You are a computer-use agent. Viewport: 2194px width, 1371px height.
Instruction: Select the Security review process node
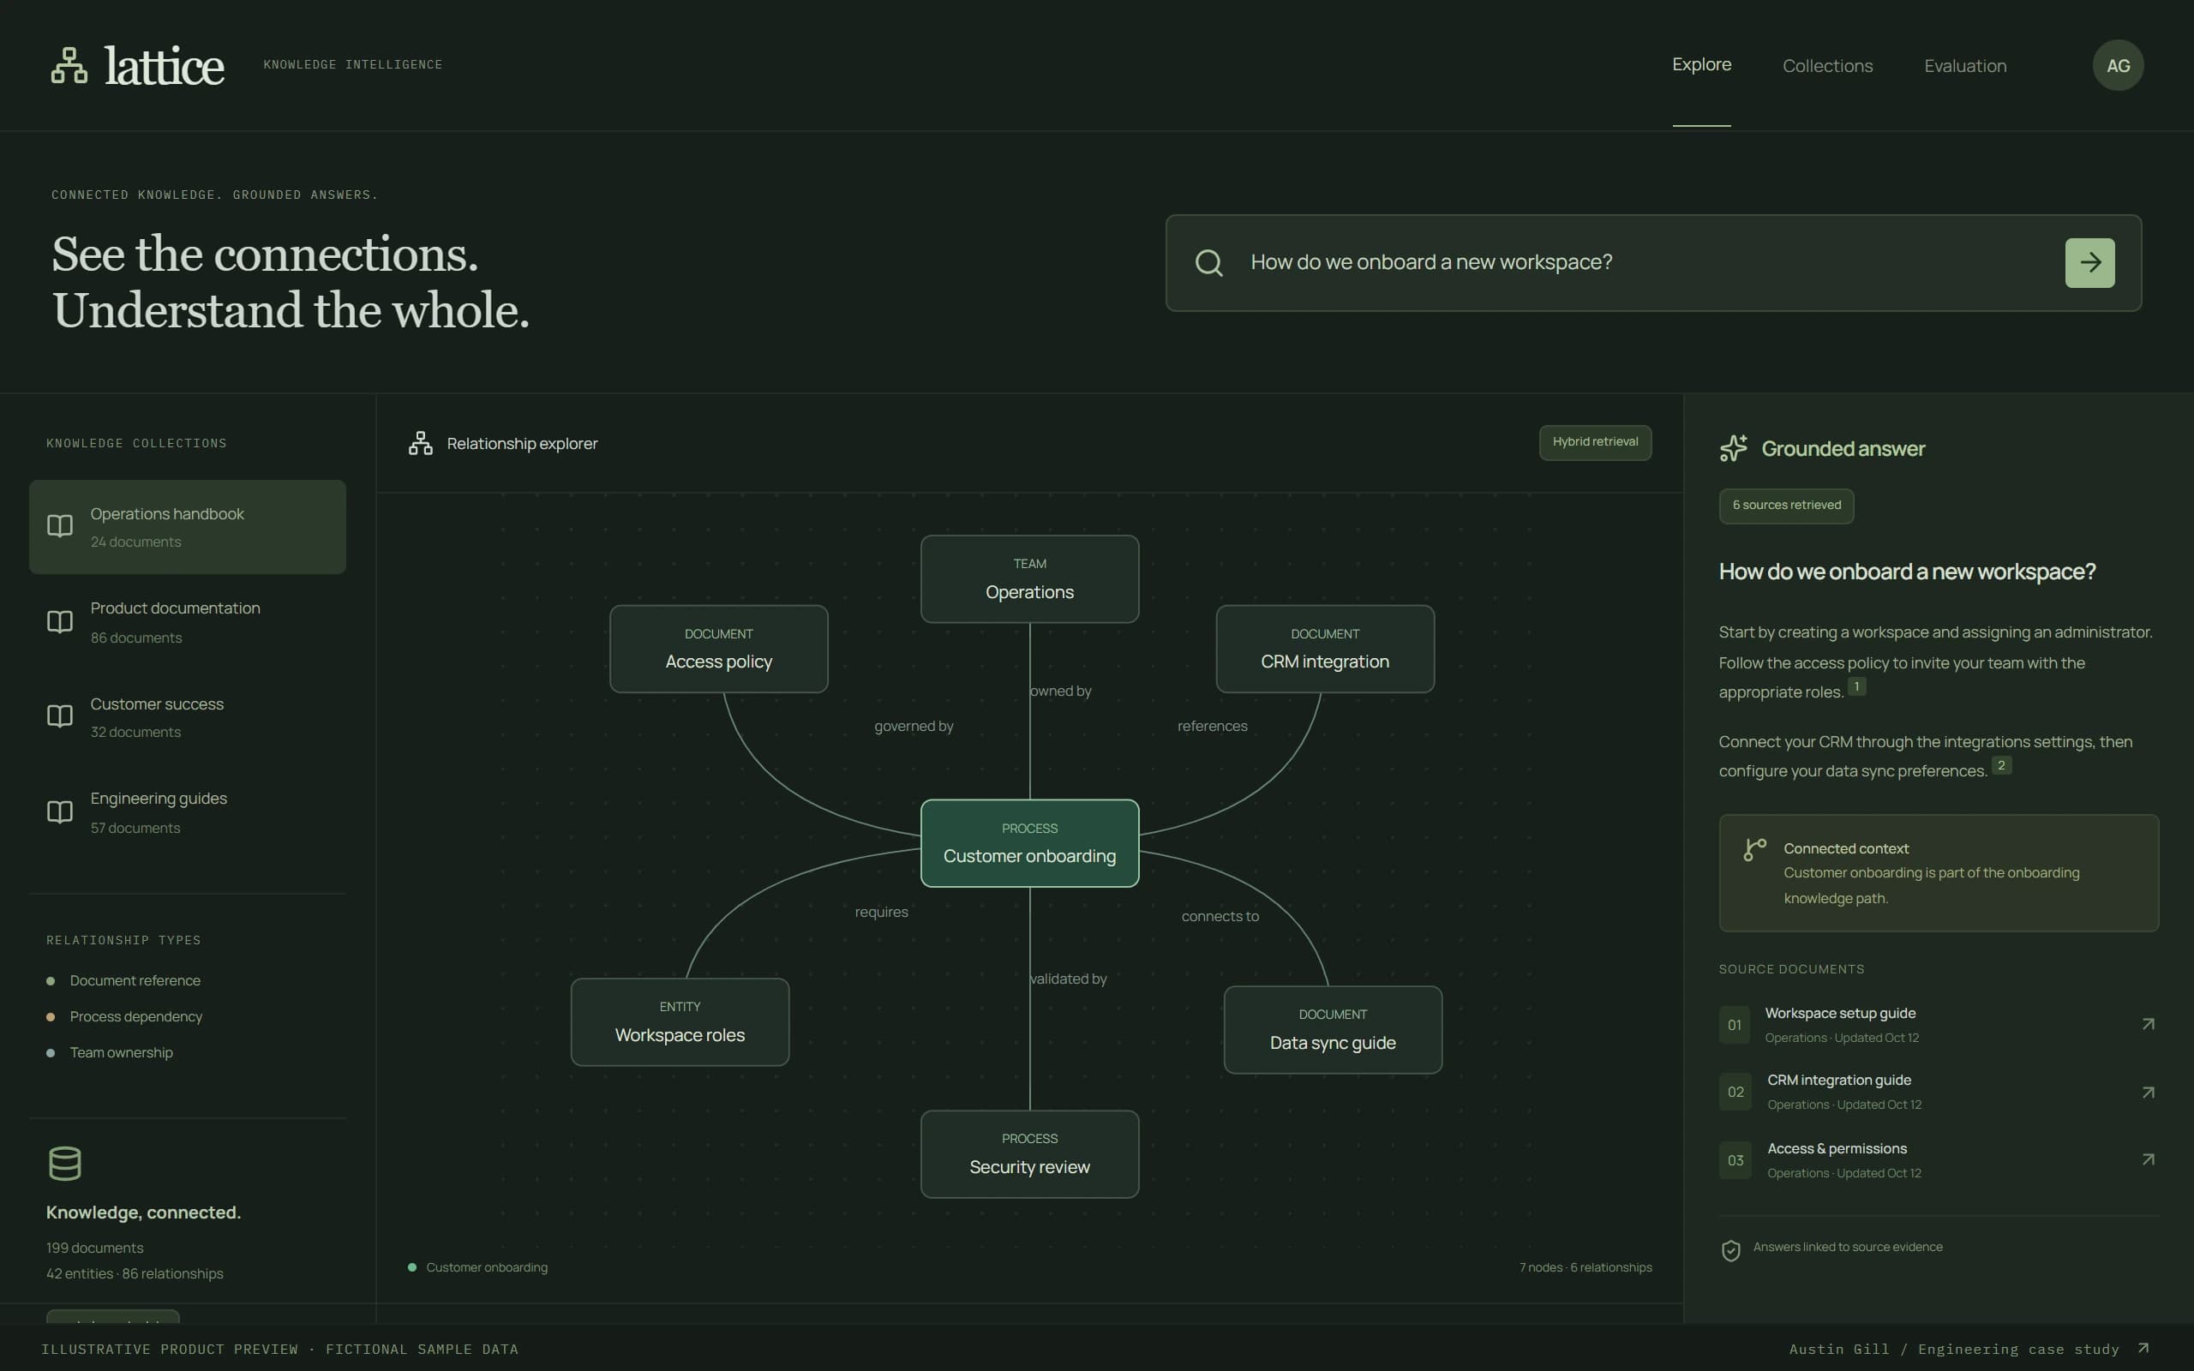[1030, 1154]
